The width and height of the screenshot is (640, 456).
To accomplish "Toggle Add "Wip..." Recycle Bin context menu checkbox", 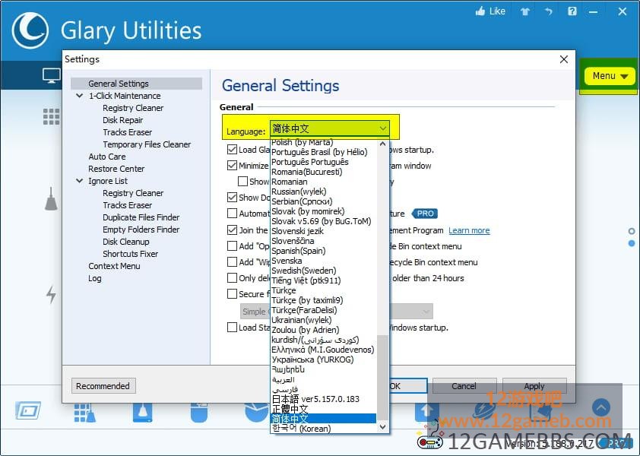I will point(233,261).
